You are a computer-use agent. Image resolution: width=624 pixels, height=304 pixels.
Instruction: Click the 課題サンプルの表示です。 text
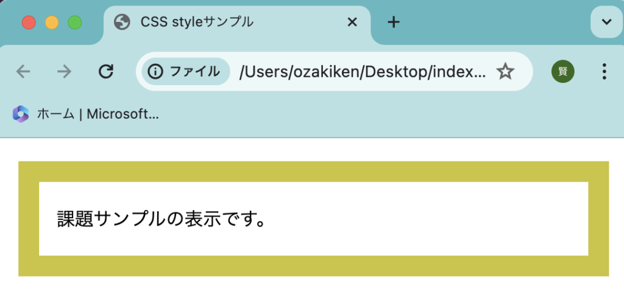161,219
